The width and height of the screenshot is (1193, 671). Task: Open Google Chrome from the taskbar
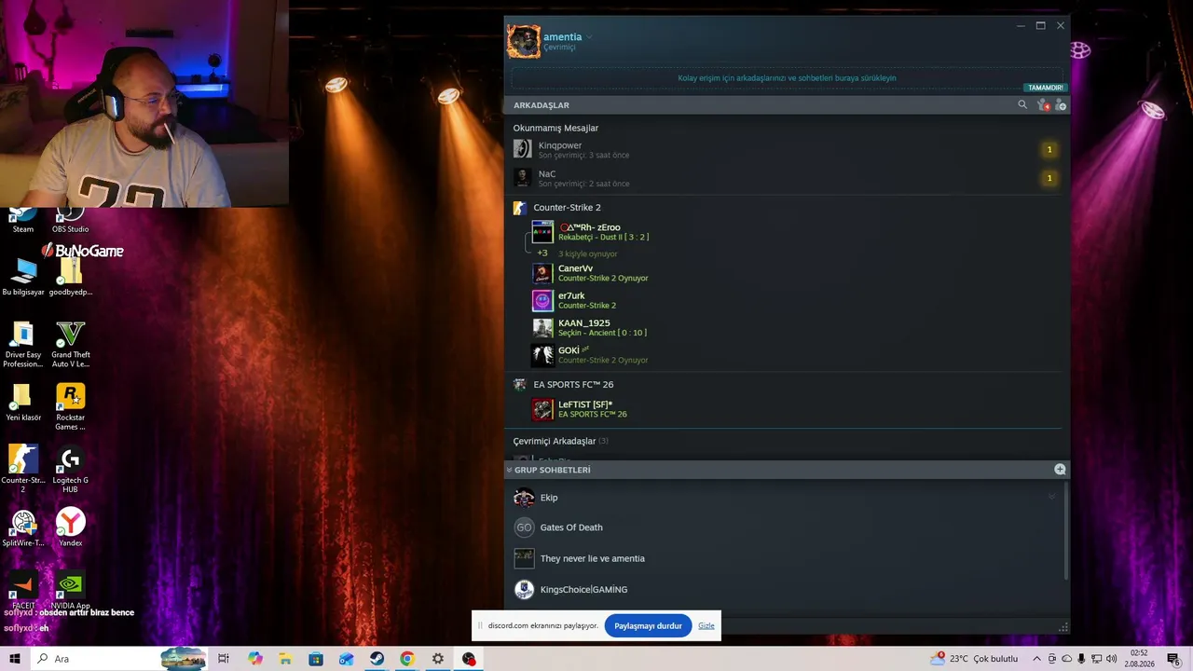[407, 659]
